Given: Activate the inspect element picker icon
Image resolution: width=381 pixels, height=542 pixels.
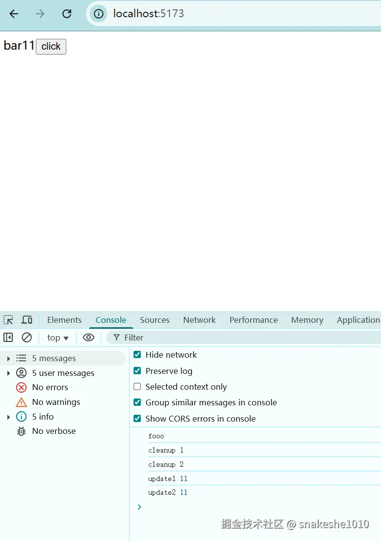Looking at the screenshot, I should [x=8, y=320].
